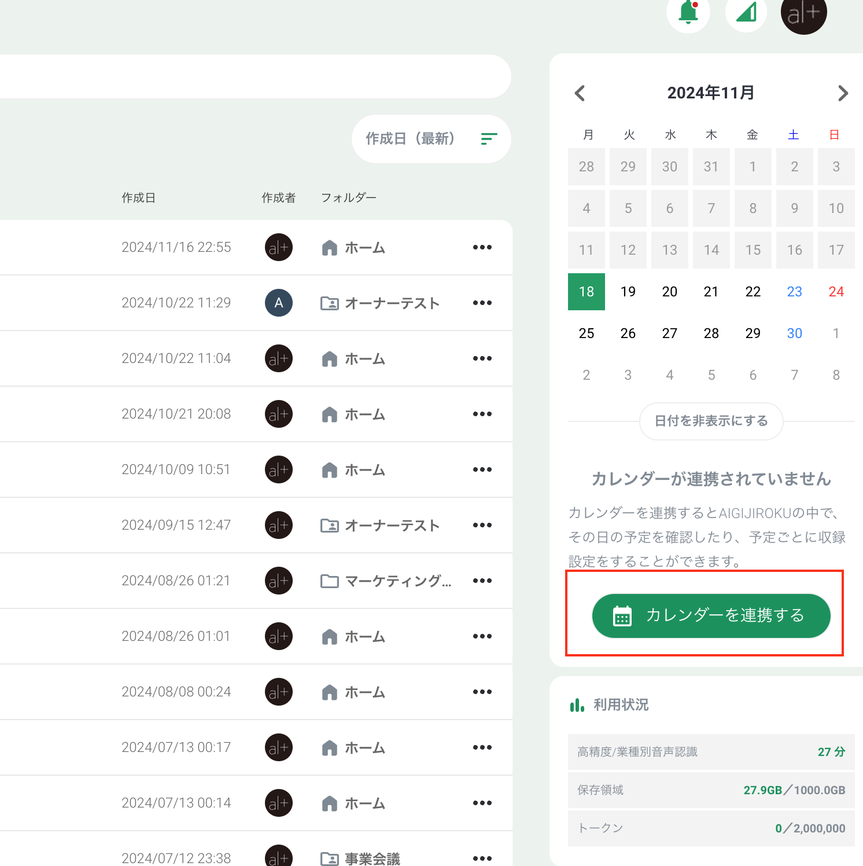Click al+ author avatar on 2024/08/26 01:21 row

[279, 581]
